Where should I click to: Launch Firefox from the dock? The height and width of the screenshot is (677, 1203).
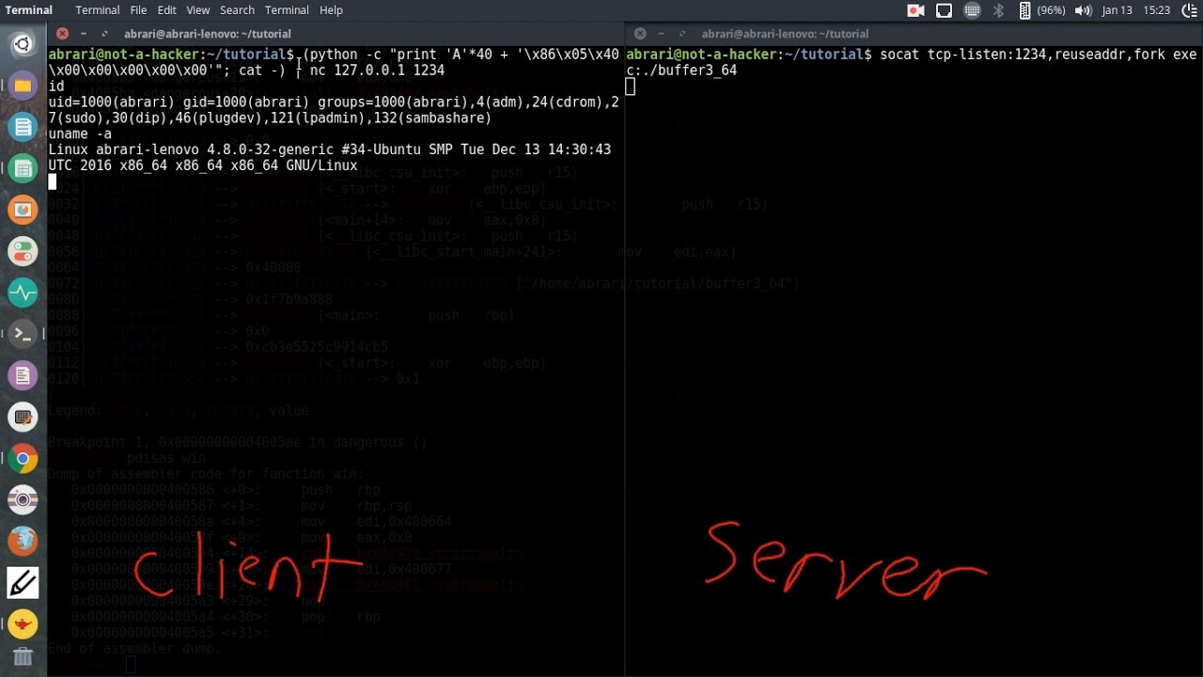[23, 542]
